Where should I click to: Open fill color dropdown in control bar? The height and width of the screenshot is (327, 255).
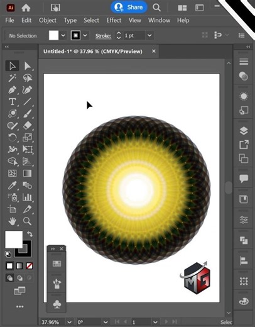pyautogui.click(x=63, y=35)
